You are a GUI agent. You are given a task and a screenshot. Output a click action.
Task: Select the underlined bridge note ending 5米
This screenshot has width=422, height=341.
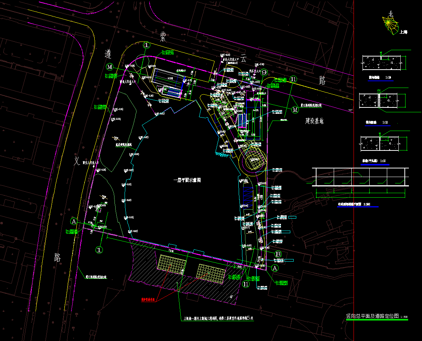218,319
